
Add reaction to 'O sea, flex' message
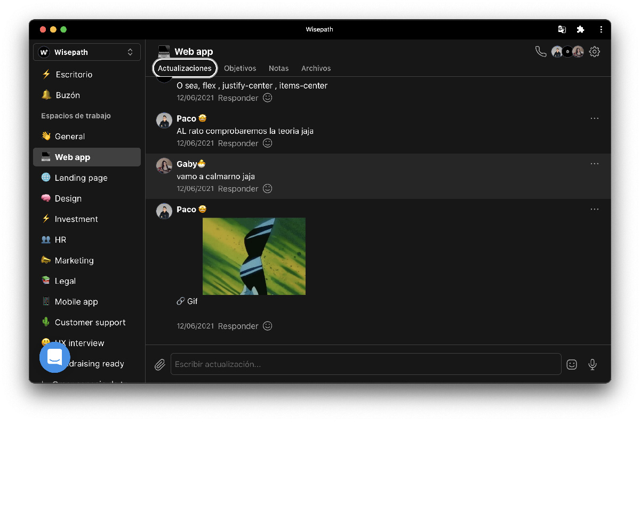pos(268,98)
